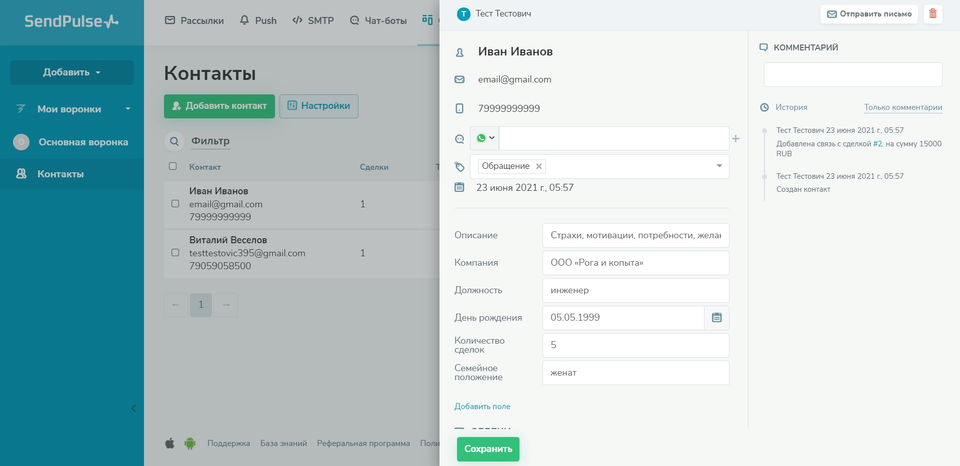The height and width of the screenshot is (466, 960).
Task: Click the comment bubble icon near КОММЕНТАРИЙ
Action: (763, 47)
